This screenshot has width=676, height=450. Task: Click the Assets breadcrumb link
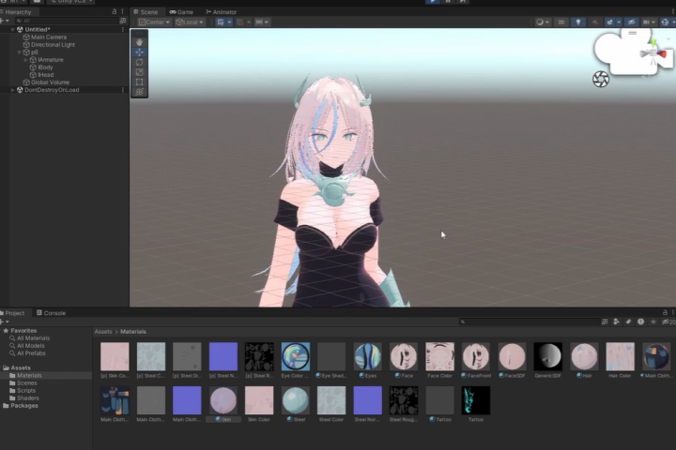pos(103,332)
